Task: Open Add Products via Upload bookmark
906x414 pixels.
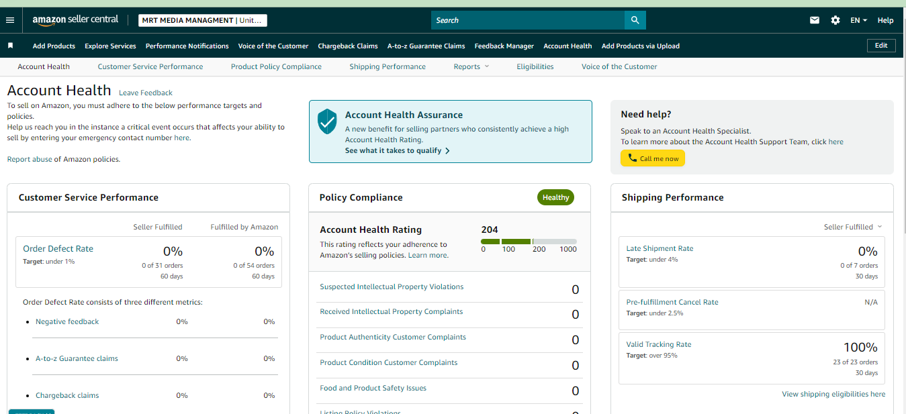Action: (640, 46)
